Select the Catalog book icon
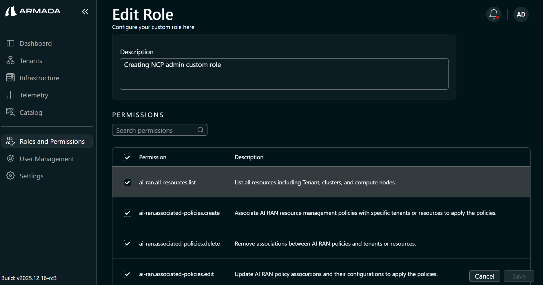The image size is (543, 285). 10,112
